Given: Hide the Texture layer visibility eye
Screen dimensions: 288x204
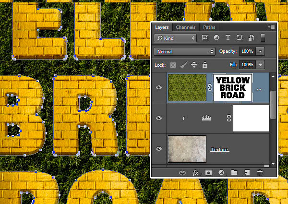Looking at the screenshot, I should coord(159,148).
